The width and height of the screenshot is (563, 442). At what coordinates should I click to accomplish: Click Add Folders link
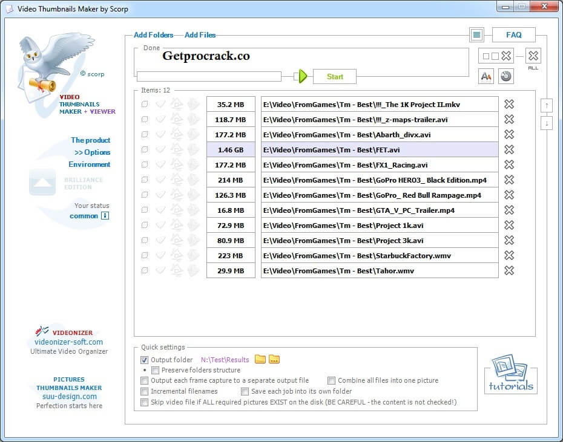(x=153, y=35)
